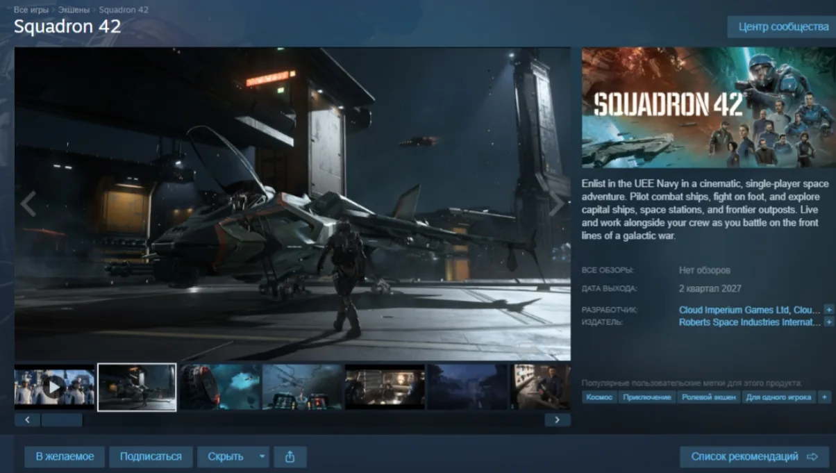Screen dimensions: 836x473
Task: Show previous screenshot with left arrow
Action: tap(28, 204)
